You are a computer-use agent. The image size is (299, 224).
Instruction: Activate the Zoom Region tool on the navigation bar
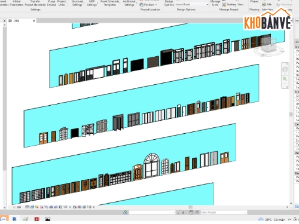click(x=285, y=79)
